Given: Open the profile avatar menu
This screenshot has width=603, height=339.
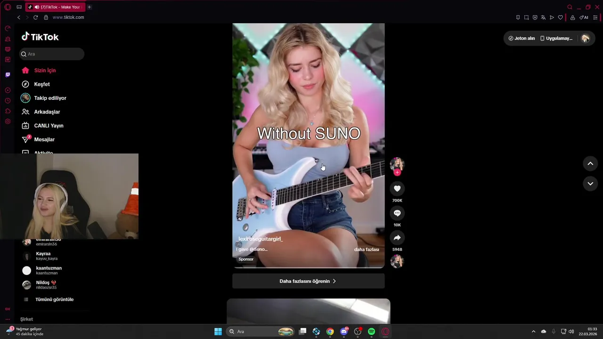Looking at the screenshot, I should click(586, 39).
